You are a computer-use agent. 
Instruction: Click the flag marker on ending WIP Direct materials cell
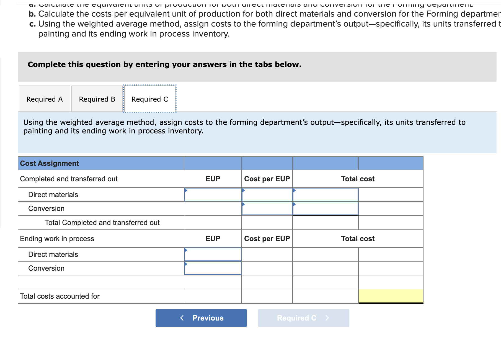pos(186,250)
